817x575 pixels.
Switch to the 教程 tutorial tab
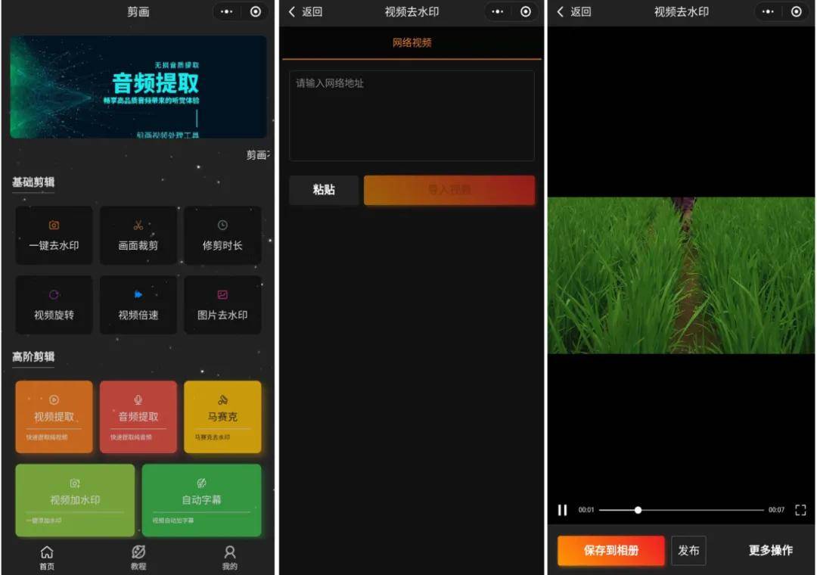[x=138, y=557]
